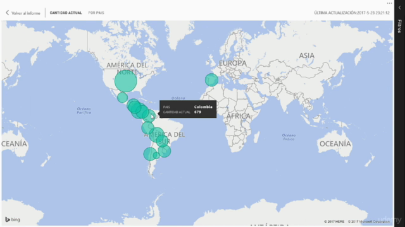
Task: Select the POR PAIS subtitle text
Action: [96, 13]
